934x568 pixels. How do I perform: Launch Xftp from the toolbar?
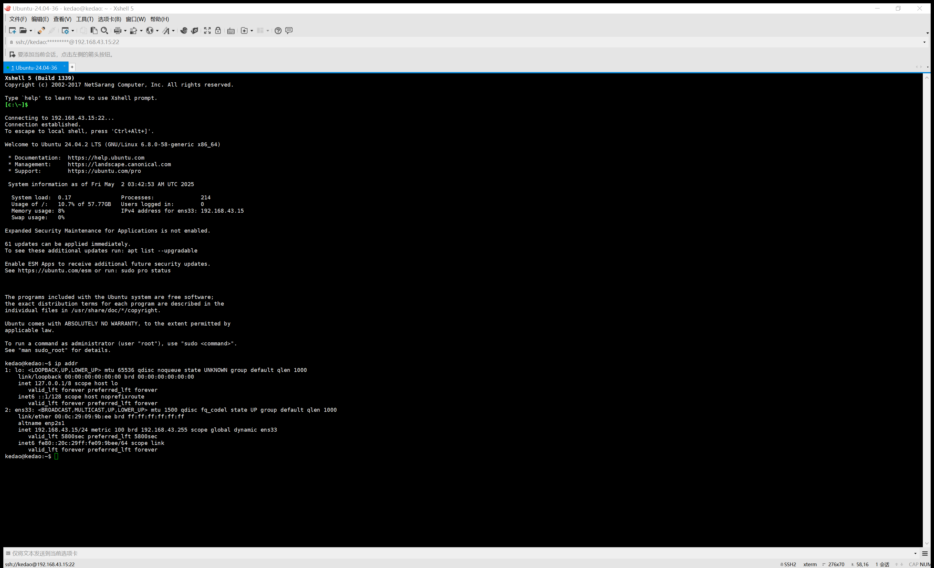click(194, 31)
